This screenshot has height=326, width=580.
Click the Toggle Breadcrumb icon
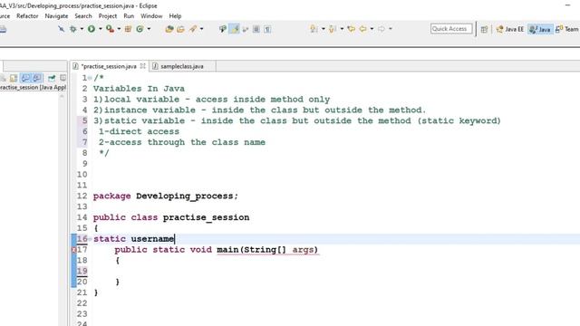point(222,29)
